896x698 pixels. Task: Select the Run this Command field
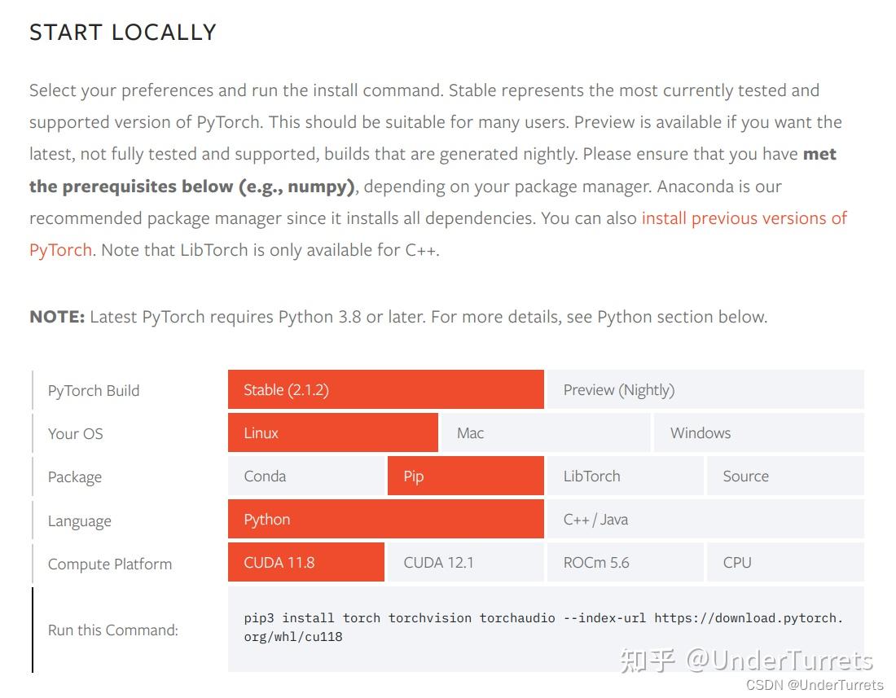coord(112,630)
